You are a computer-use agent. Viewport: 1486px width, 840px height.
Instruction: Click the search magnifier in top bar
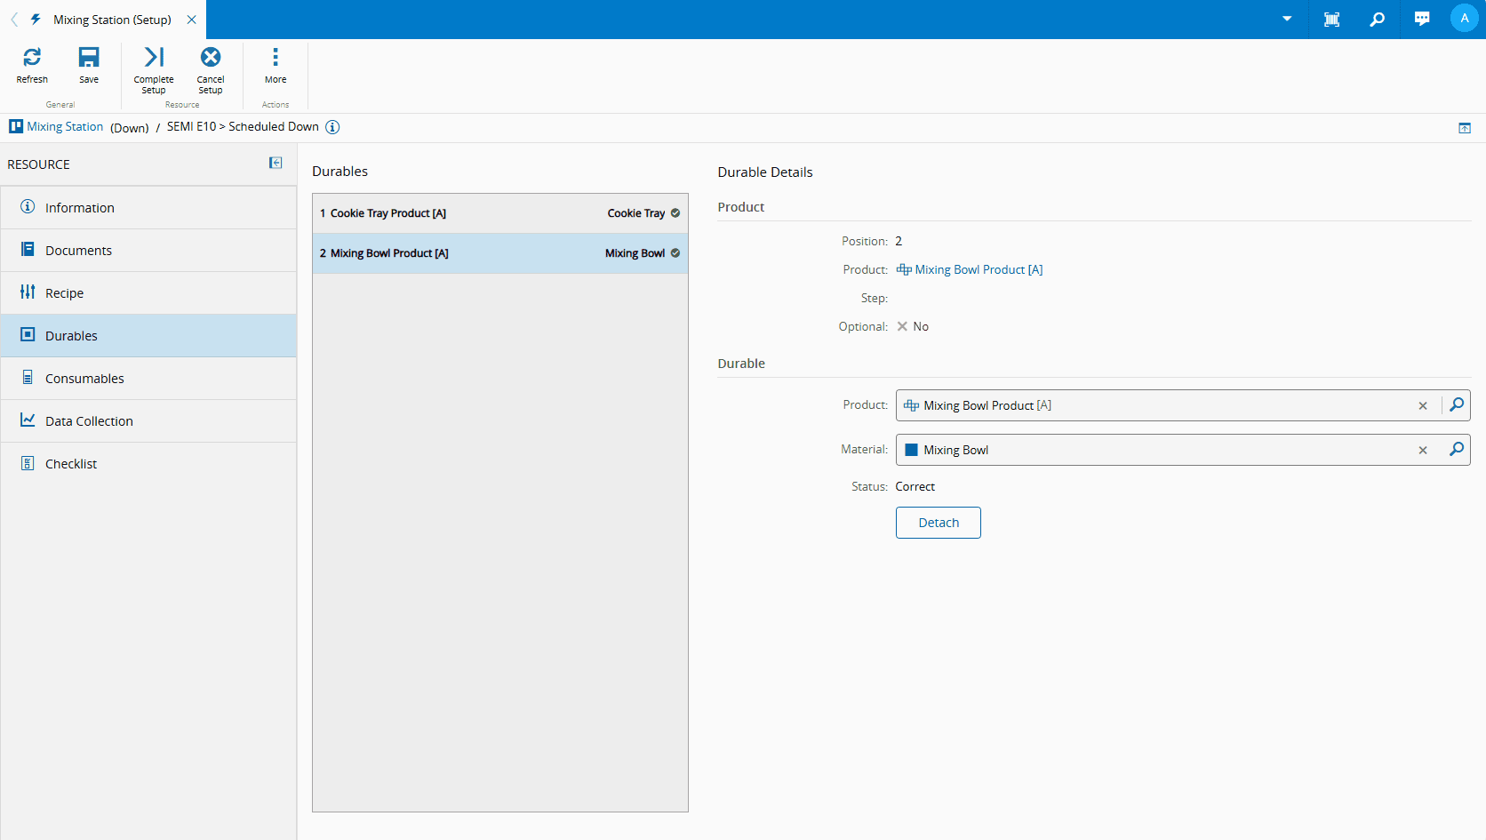(1377, 19)
